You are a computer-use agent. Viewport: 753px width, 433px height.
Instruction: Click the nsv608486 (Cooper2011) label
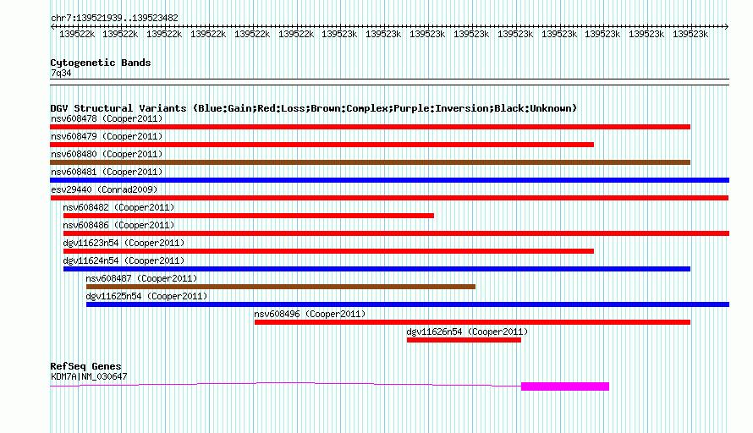coord(118,225)
